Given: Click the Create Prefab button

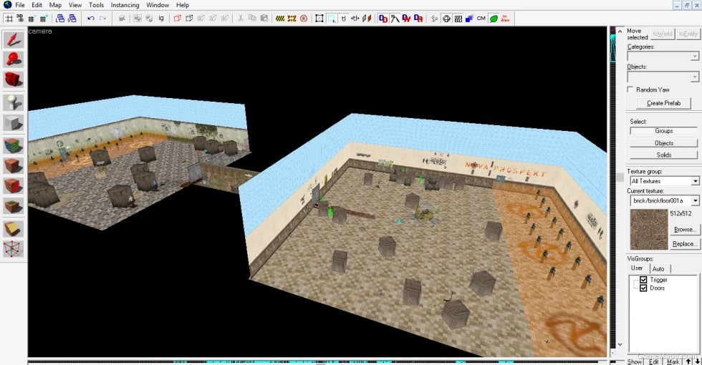Looking at the screenshot, I should pyautogui.click(x=663, y=103).
